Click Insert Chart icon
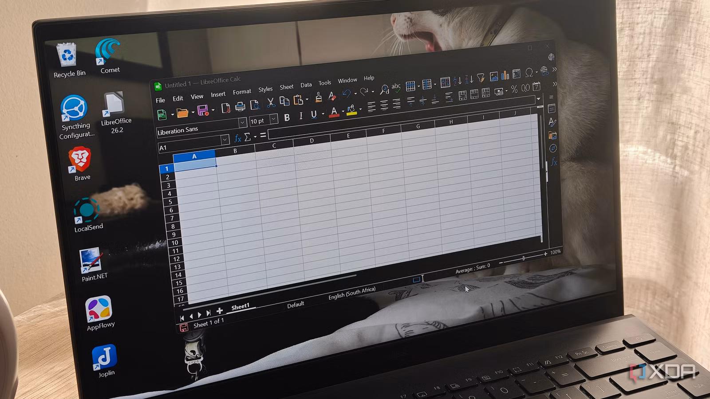Screen dimensions: 710x399 (x=505, y=75)
